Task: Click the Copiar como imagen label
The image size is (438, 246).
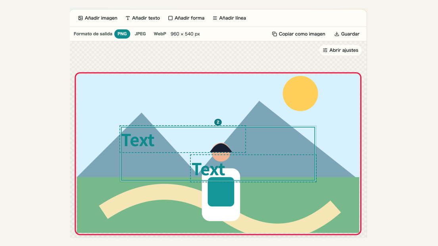Action: coord(302,34)
